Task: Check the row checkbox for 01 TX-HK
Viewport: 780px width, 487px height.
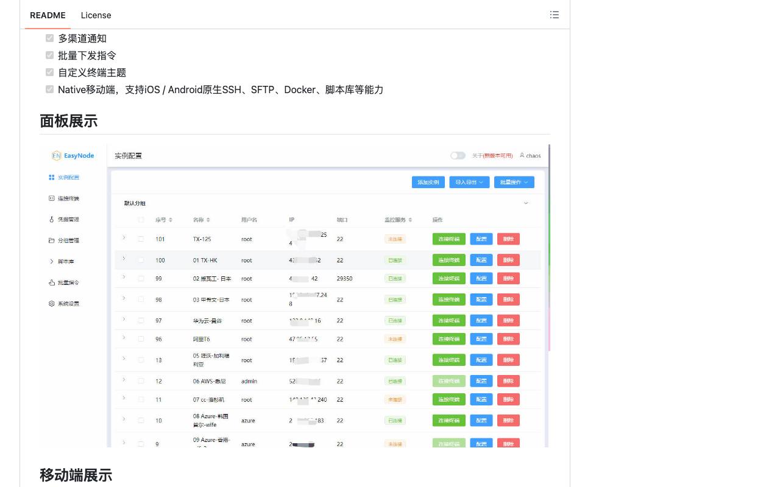Action: click(x=141, y=260)
